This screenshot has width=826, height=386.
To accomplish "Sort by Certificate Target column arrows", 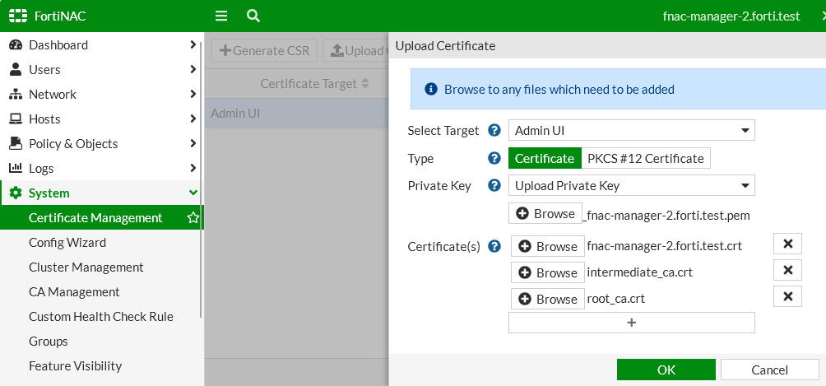I will pos(365,83).
